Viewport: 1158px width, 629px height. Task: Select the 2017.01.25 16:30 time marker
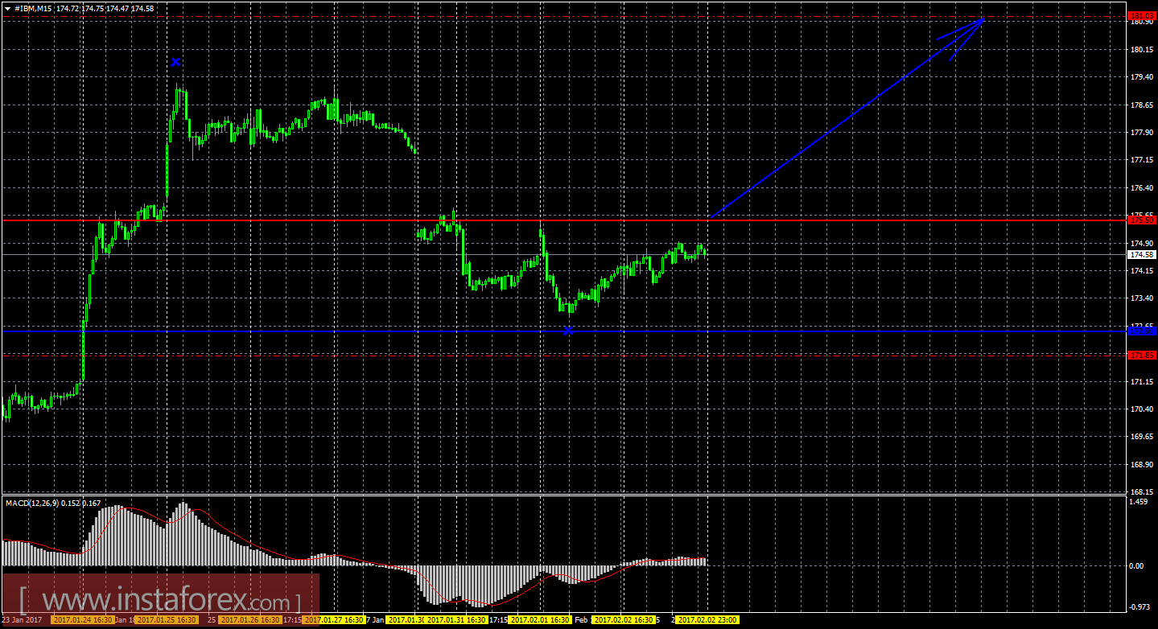(x=167, y=620)
